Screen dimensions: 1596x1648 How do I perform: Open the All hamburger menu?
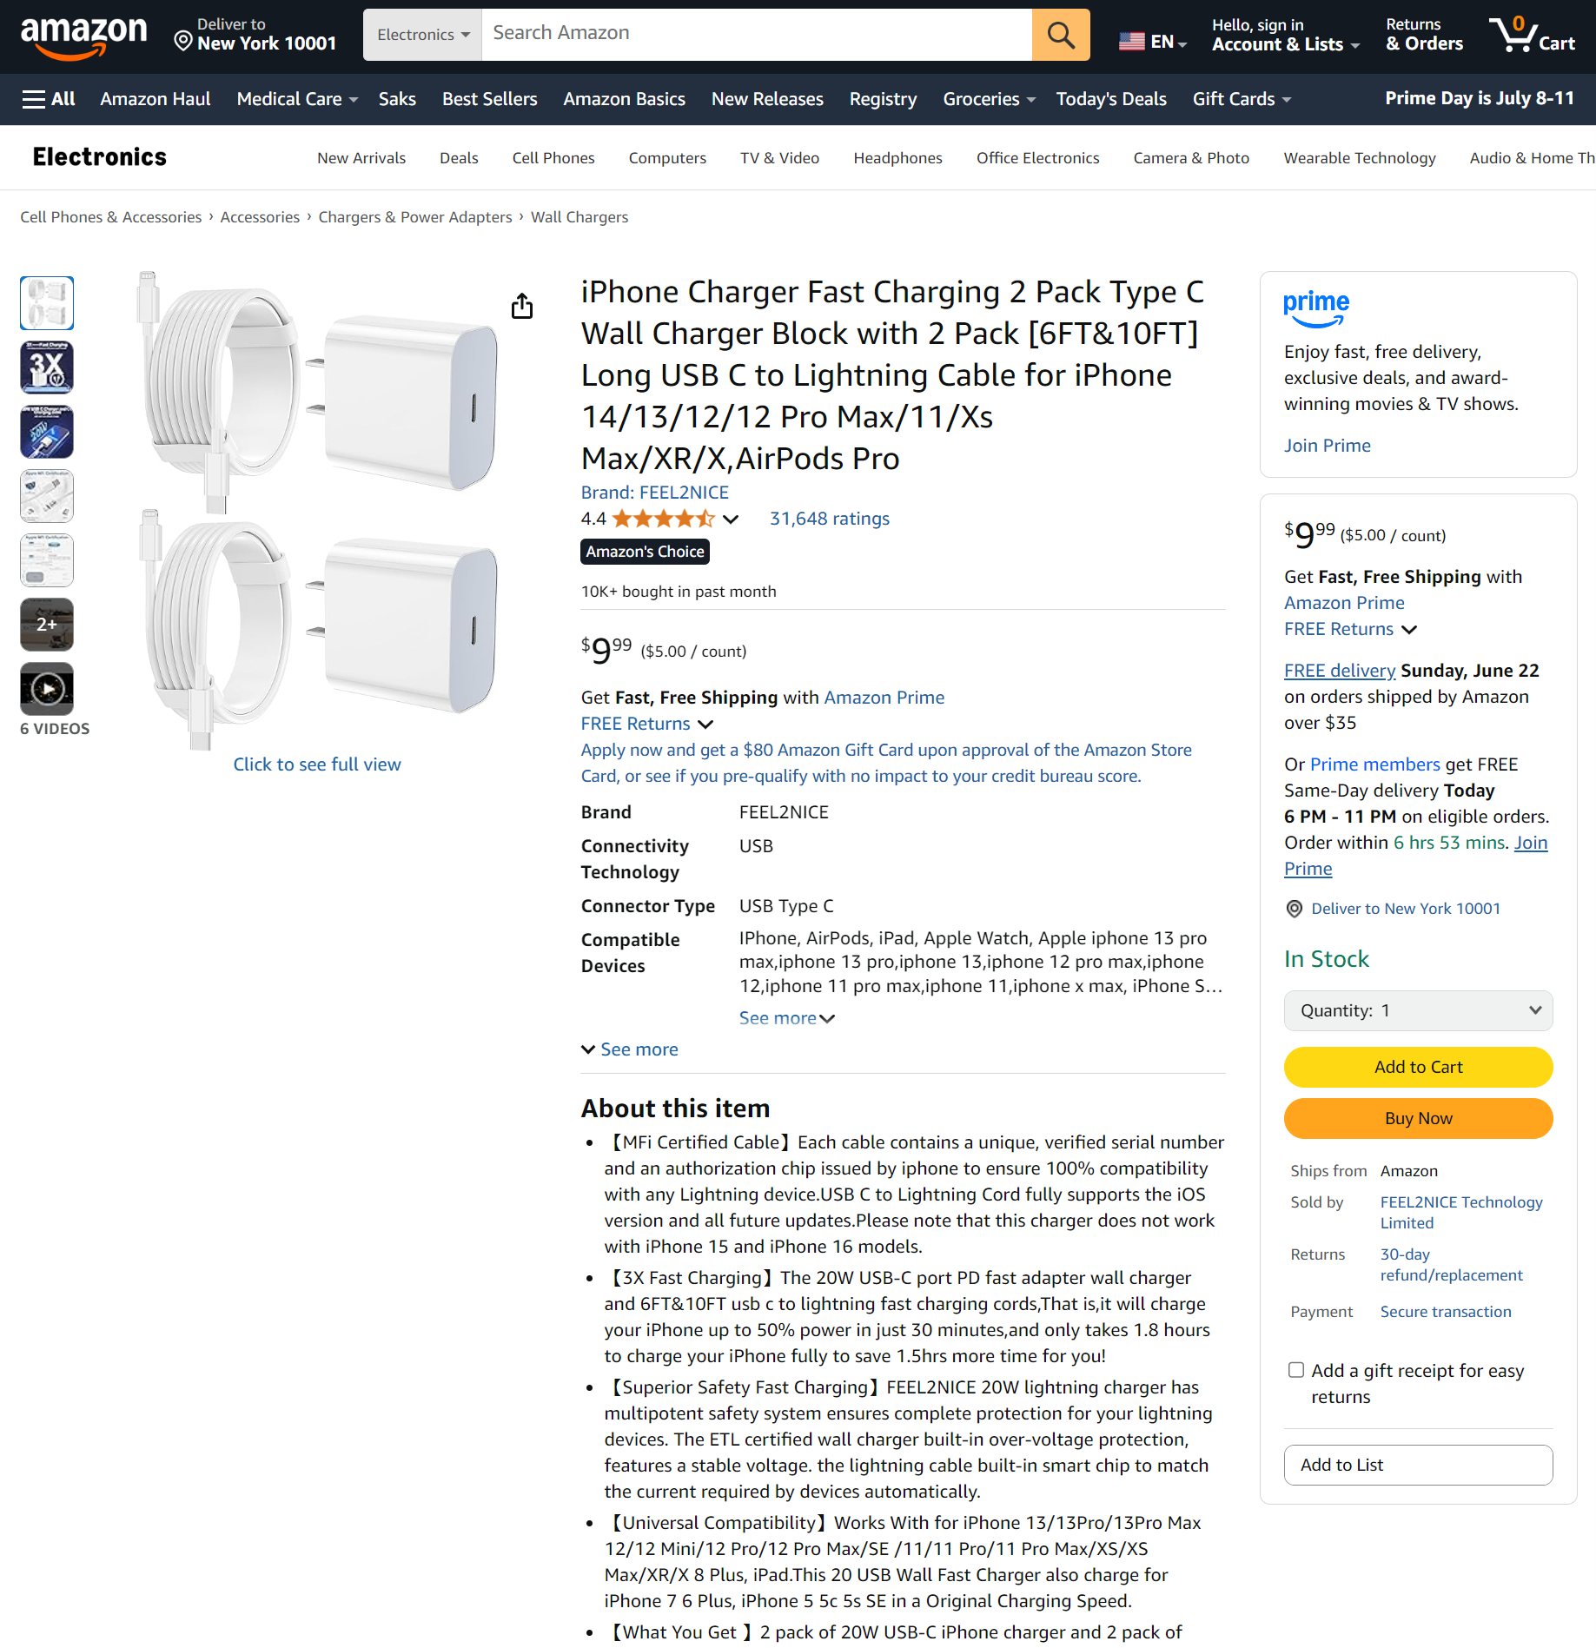[49, 99]
